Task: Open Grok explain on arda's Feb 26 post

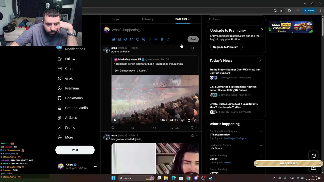Action: tap(193, 48)
